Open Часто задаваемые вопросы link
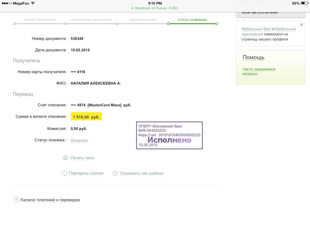 pos(259,71)
